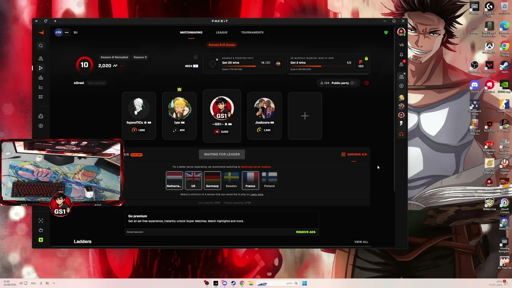Click the Get 2 wins progress bar
The height and width of the screenshot is (288, 512).
[321, 66]
